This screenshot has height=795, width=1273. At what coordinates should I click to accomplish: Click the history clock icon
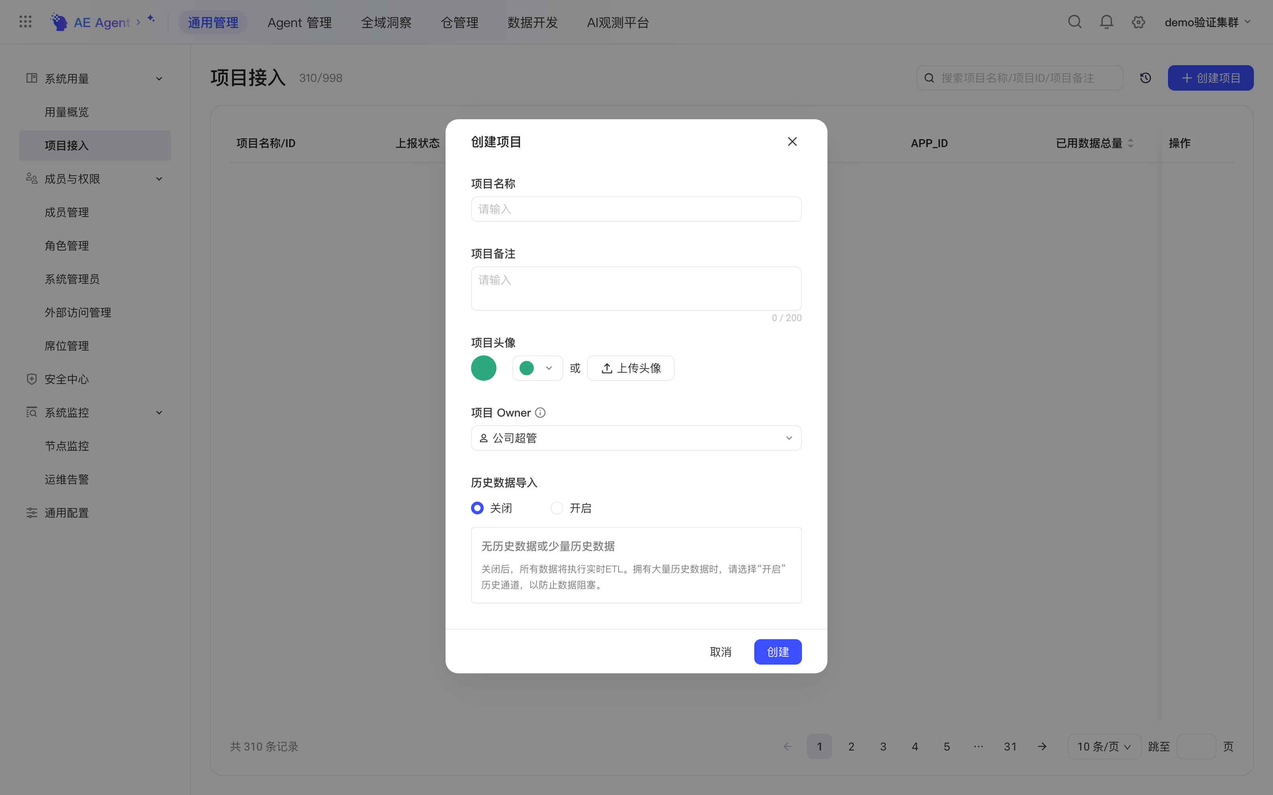pyautogui.click(x=1146, y=78)
